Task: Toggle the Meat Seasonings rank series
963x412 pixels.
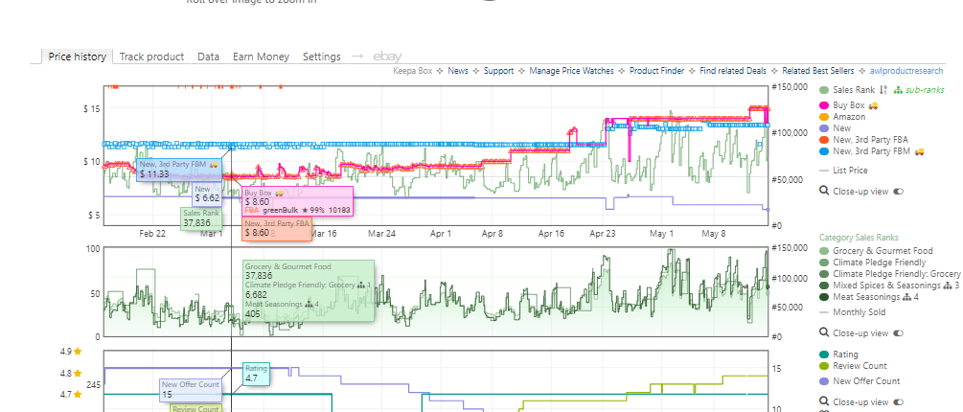Action: point(869,297)
